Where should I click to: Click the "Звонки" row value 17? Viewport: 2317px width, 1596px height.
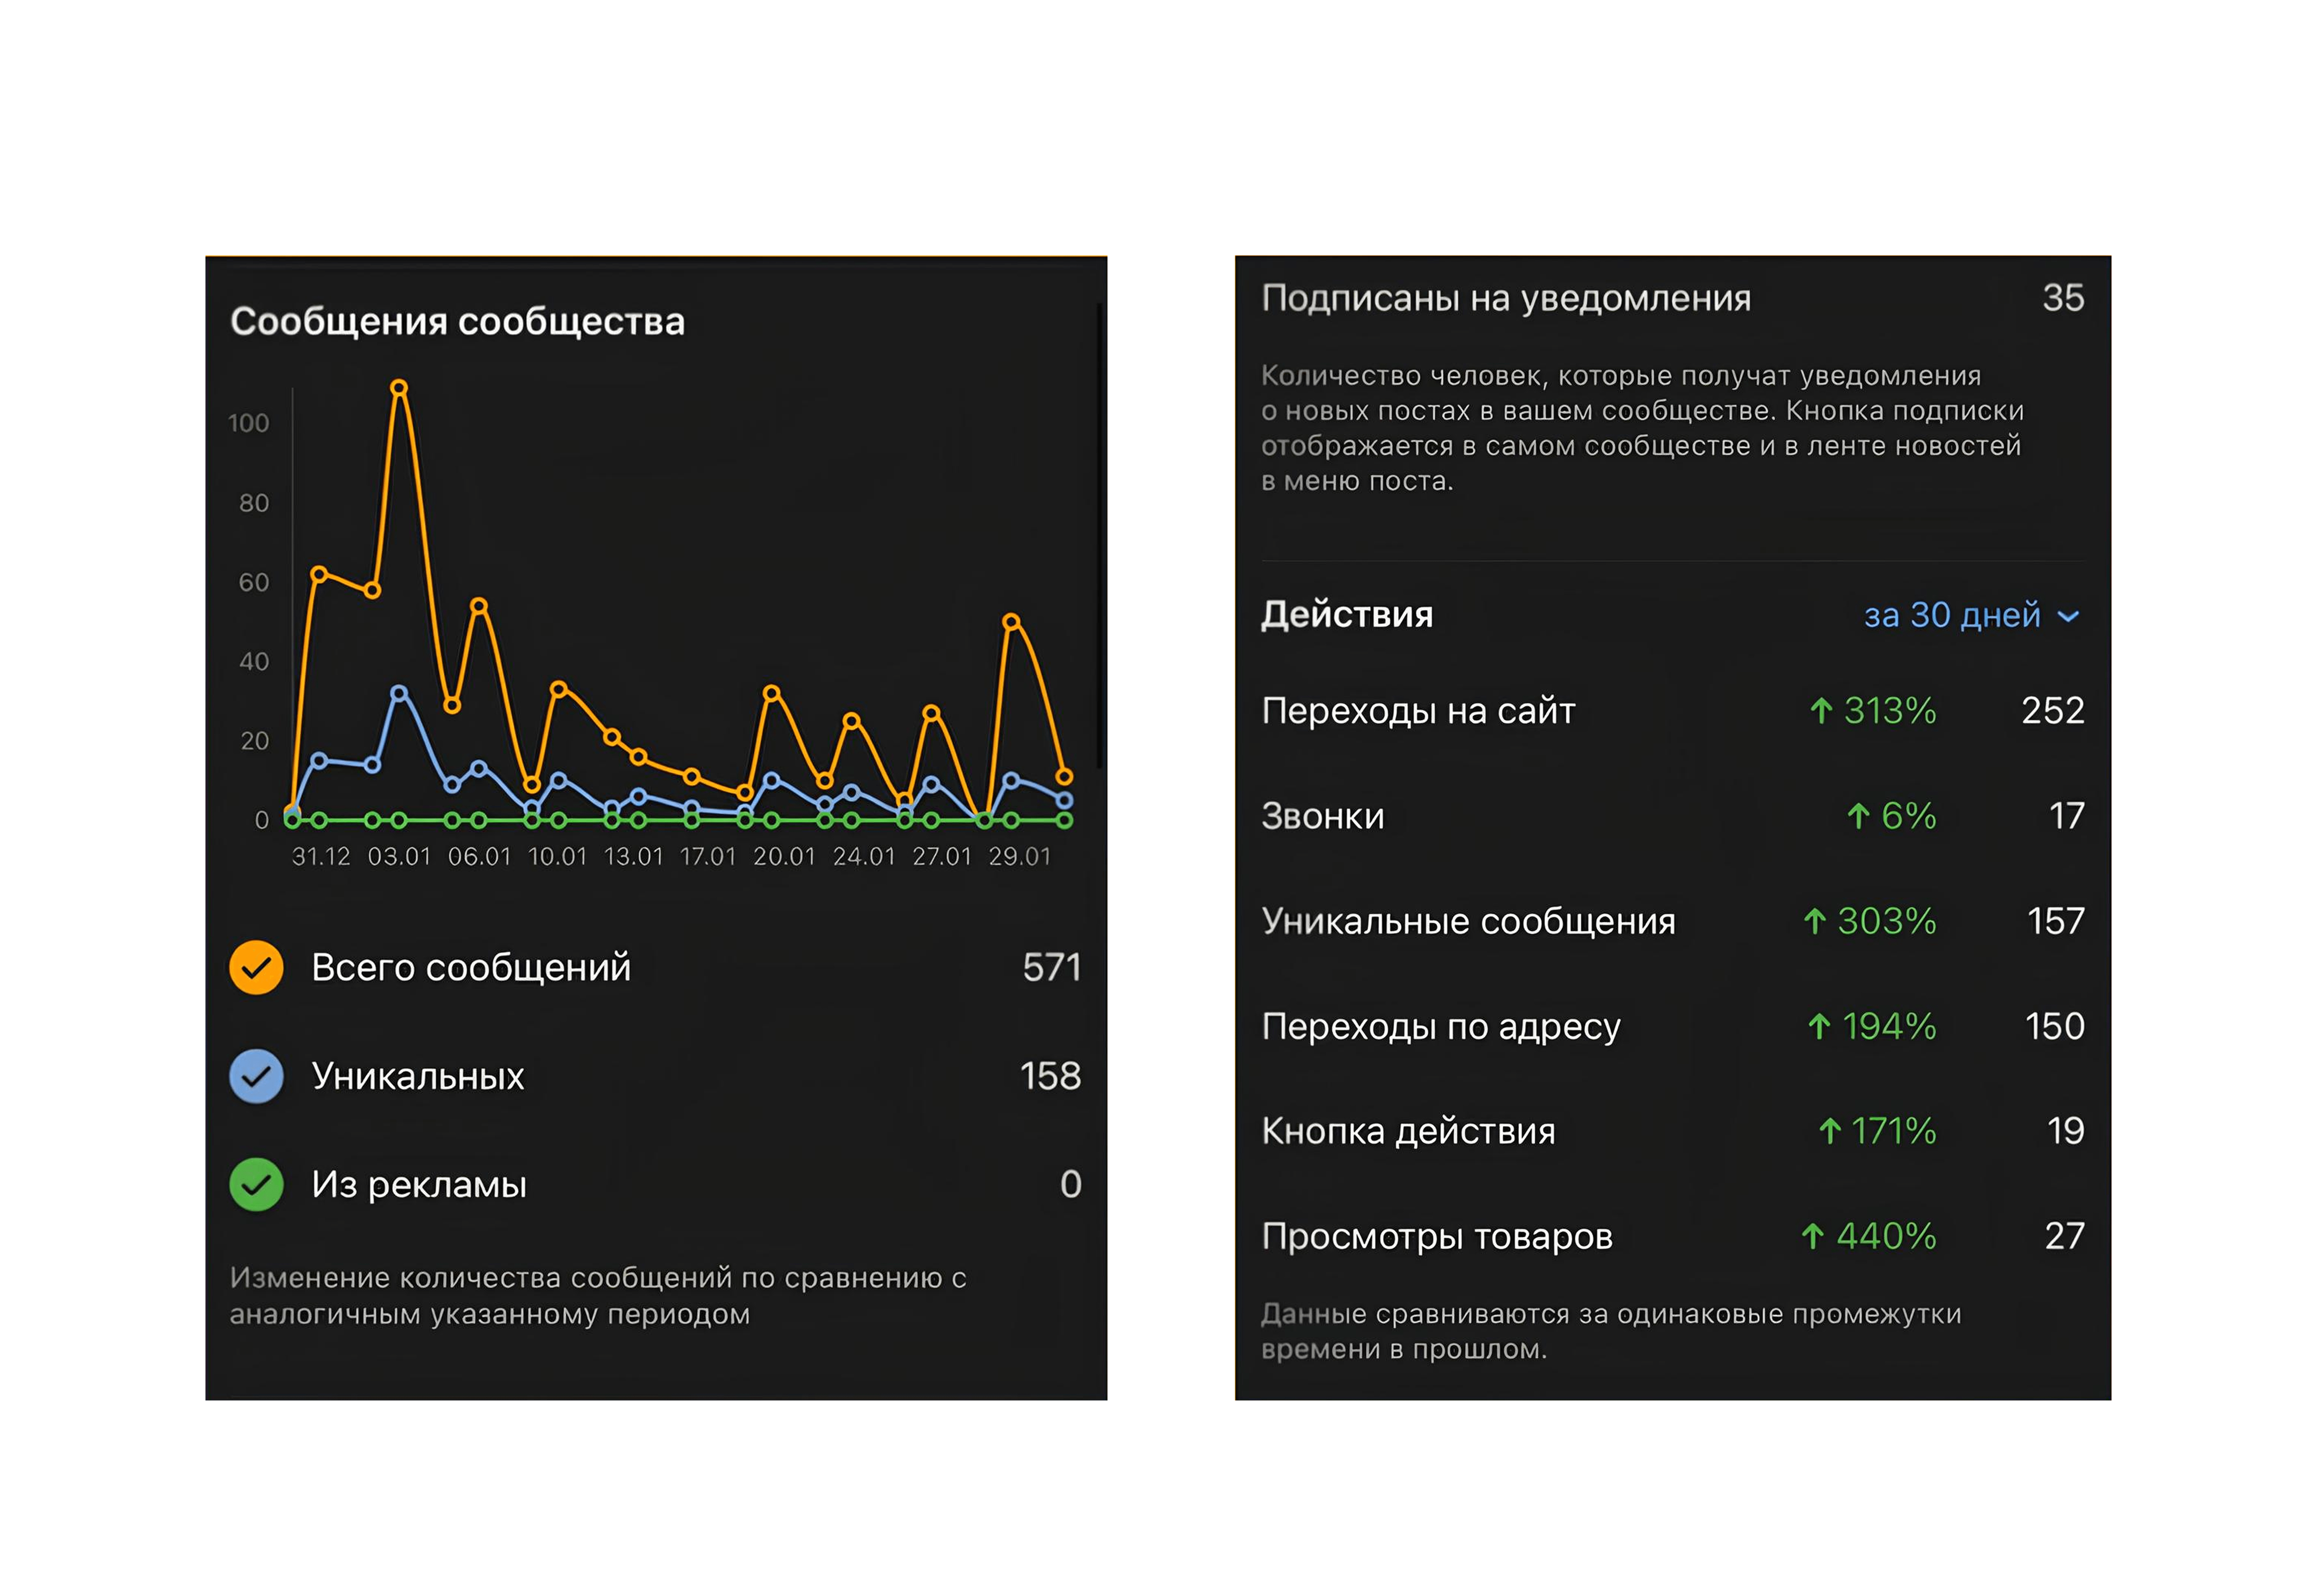click(2066, 816)
